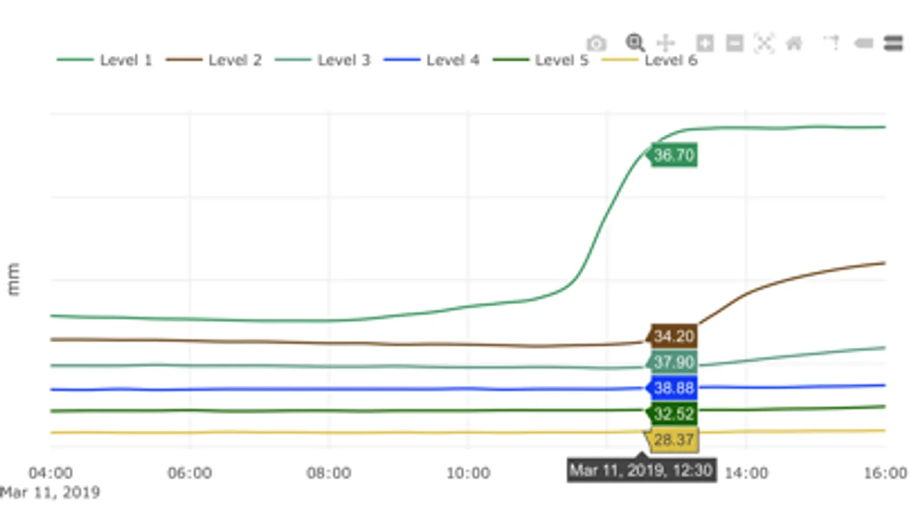Screen dimensions: 911x512
Task: Toggle visibility of Level 3 series
Action: coord(322,60)
